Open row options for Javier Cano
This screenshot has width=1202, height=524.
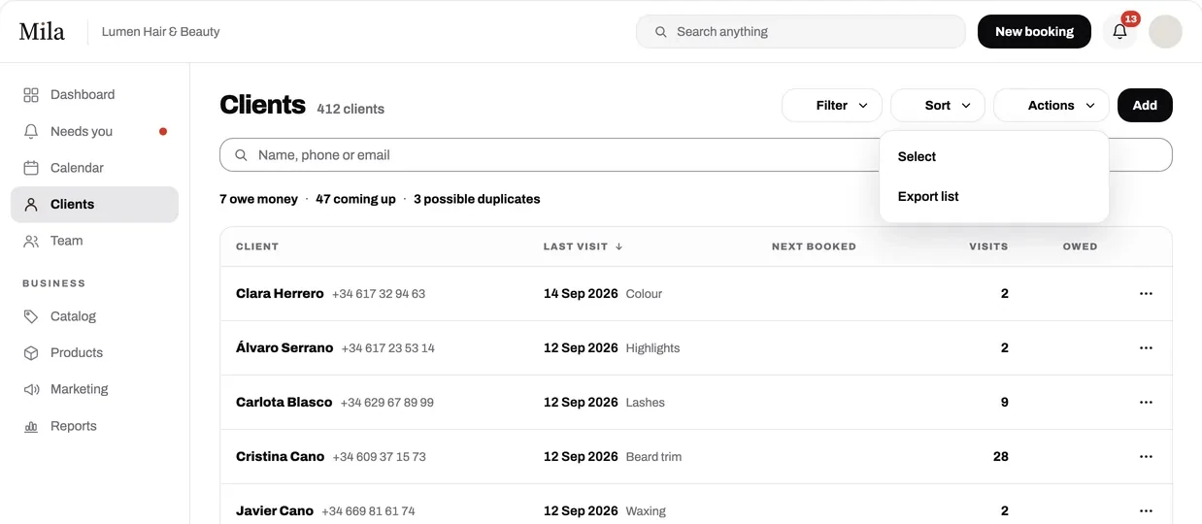point(1146,511)
